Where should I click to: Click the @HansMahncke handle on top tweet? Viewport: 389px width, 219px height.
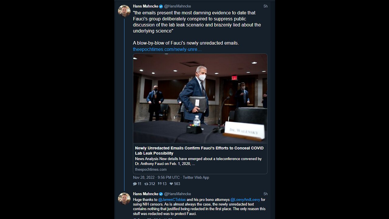coord(177,6)
